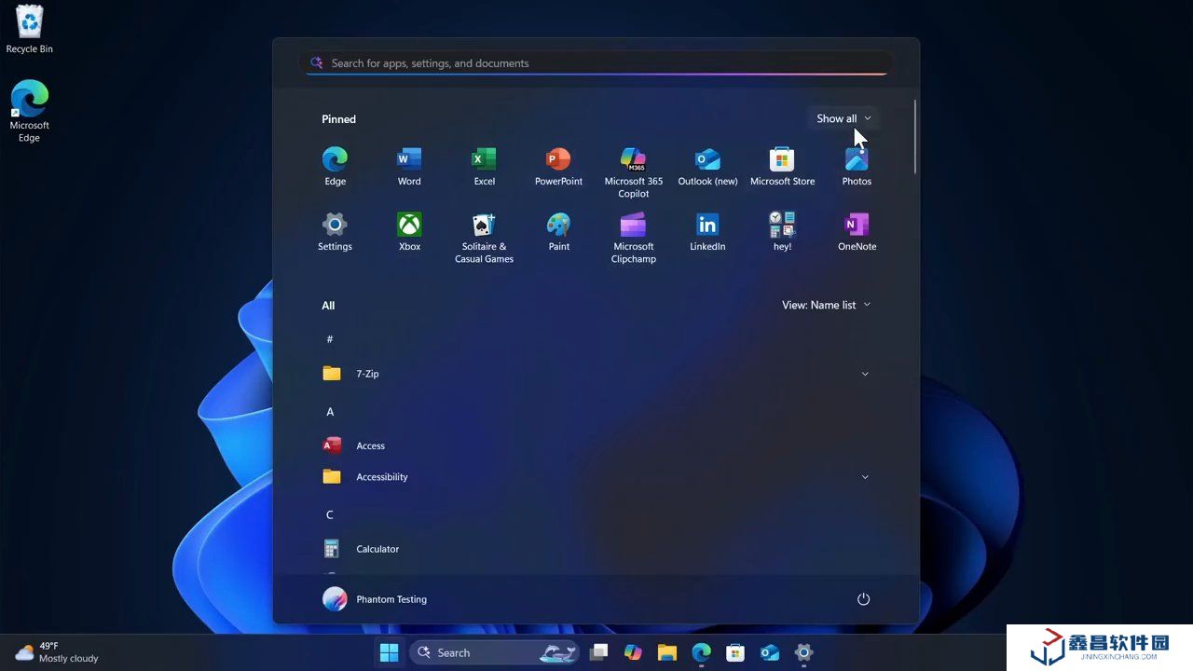Open the View: Name list dropdown

(826, 305)
